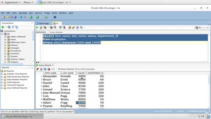The width and height of the screenshot is (211, 119).
Task: Click the refresh icon in Query Result toolbar
Action: click(x=45, y=69)
